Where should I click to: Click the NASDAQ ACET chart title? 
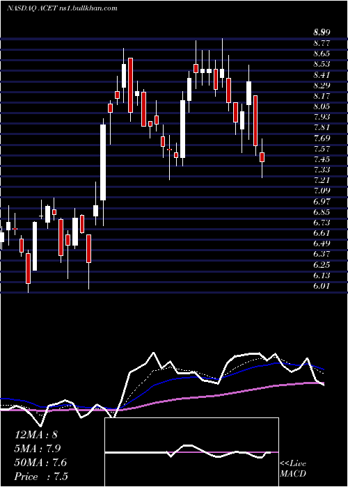click(62, 8)
